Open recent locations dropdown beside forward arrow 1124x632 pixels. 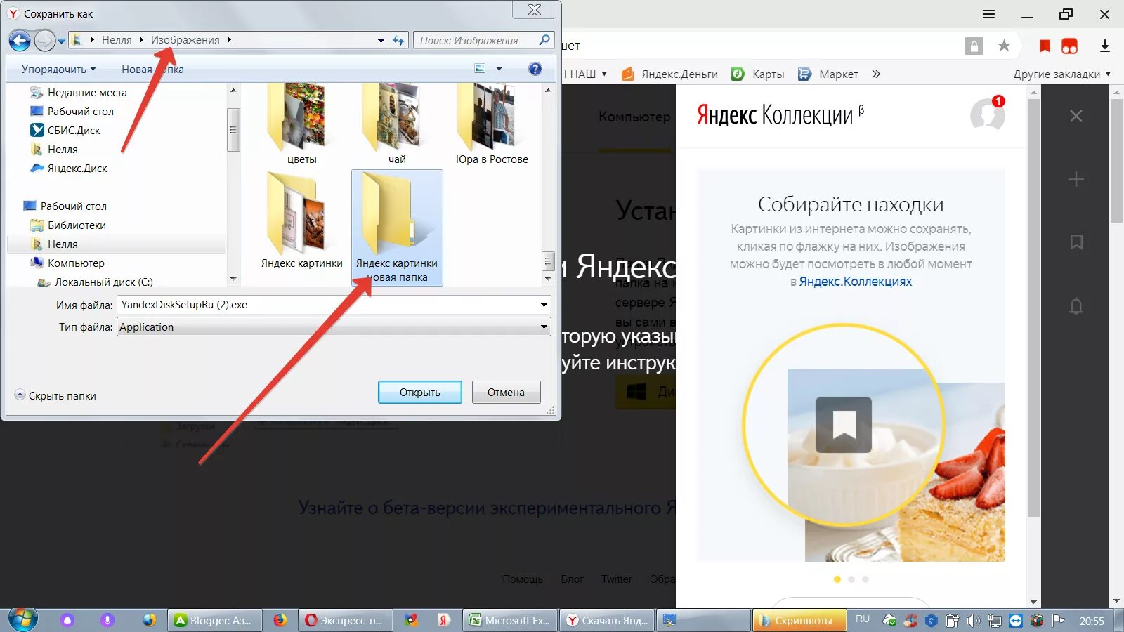click(x=61, y=41)
